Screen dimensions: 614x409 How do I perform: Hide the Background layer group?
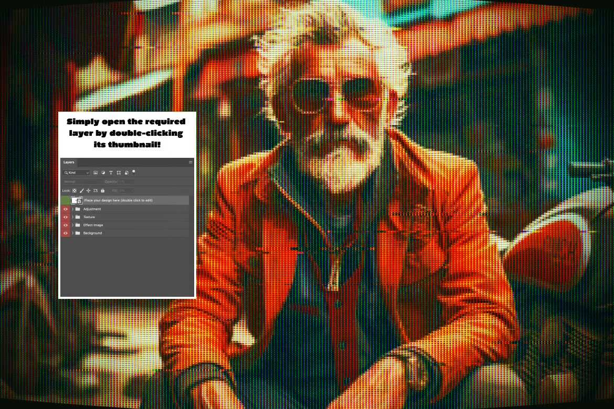(x=66, y=232)
